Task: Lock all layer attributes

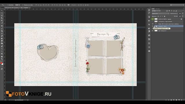Action: [x=164, y=16]
